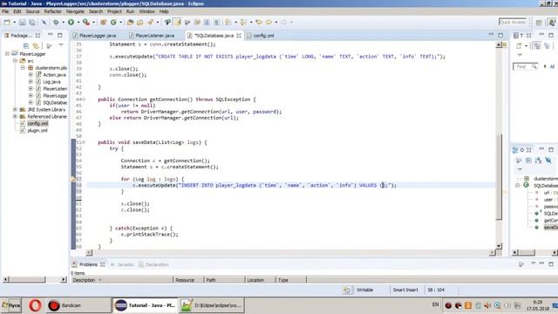Collapse the PlayerLogger project node
The image size is (558, 314).
pos(7,54)
